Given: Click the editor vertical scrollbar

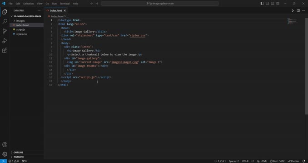Looking at the screenshot, I should 307,66.
